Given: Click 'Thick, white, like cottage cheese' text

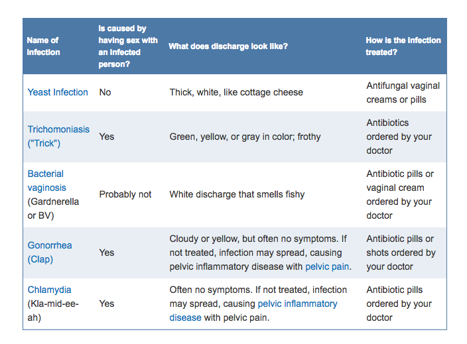Looking at the screenshot, I should tap(236, 92).
